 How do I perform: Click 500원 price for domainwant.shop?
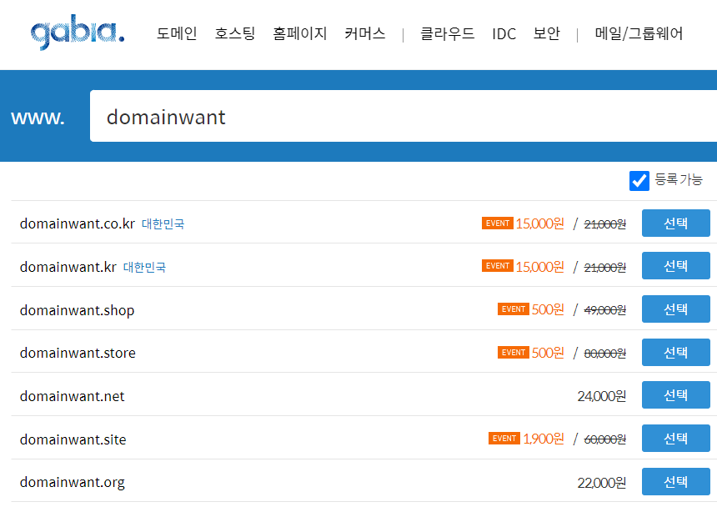[x=548, y=309]
